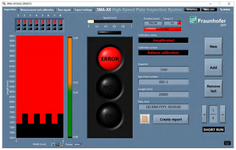
Task: Click the Inspector field showing User
Action: (x=163, y=69)
